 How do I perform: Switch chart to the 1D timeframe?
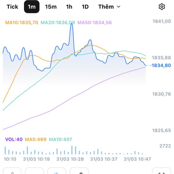[x=85, y=7]
